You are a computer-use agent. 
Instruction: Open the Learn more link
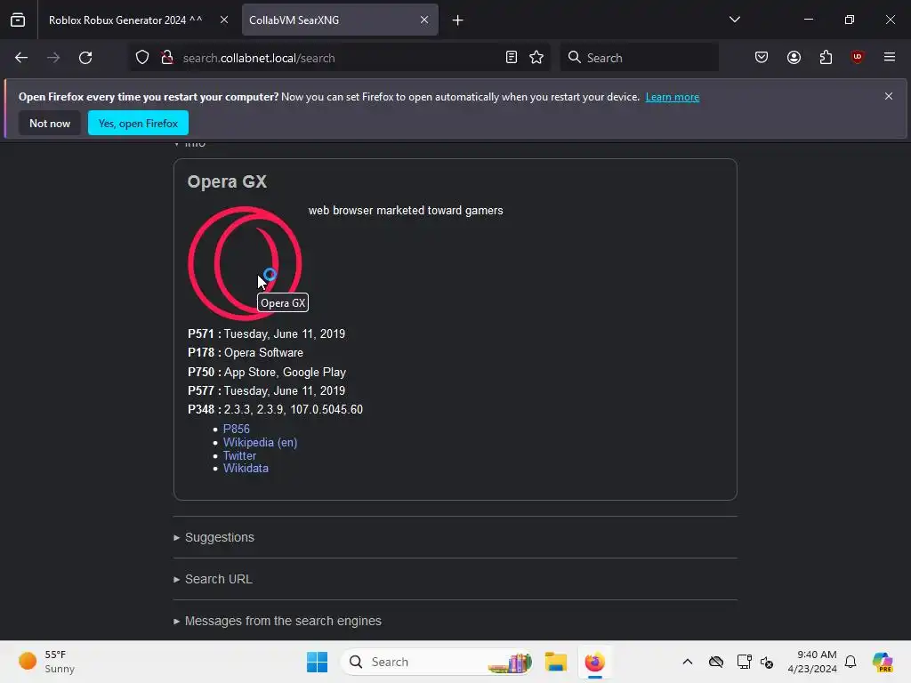(x=673, y=97)
